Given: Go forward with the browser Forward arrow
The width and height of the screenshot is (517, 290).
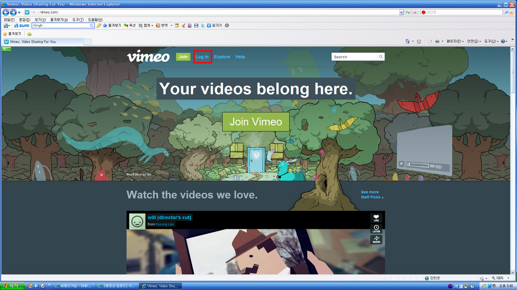Looking at the screenshot, I should click(13, 12).
